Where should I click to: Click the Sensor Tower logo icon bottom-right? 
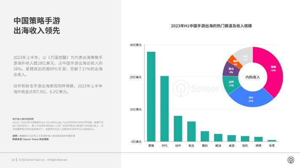291,160
